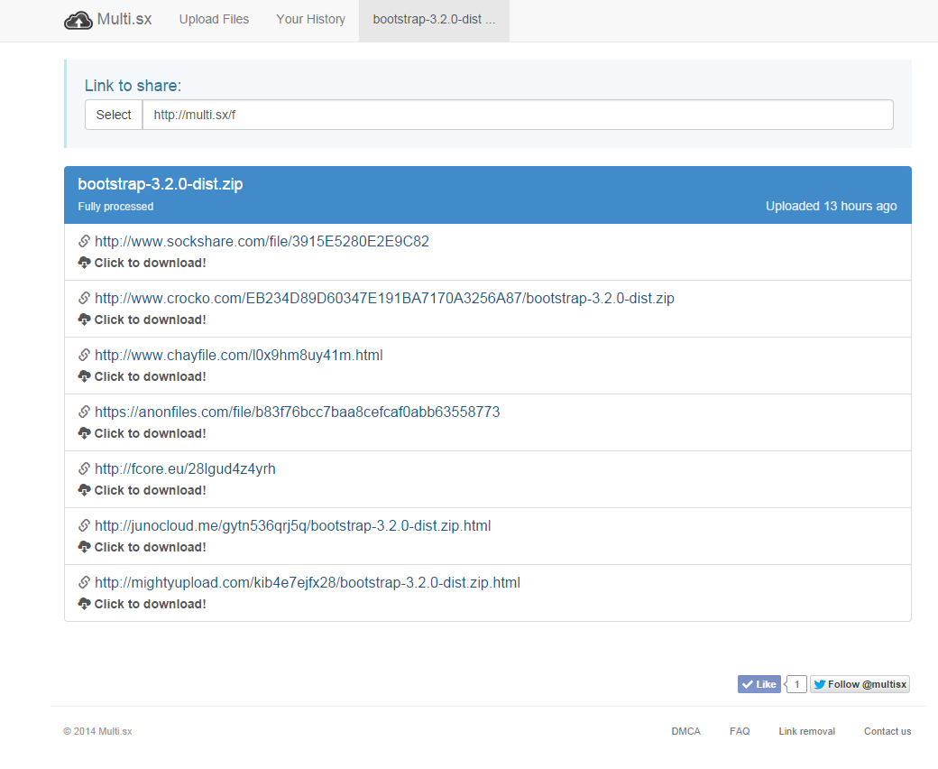Click the chain-link icon beside the chayfile URL

click(x=84, y=355)
